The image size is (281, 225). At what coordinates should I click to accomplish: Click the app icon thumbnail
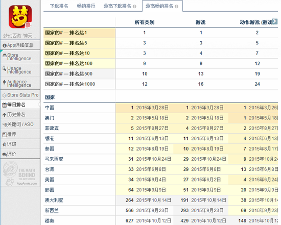pos(20,17)
